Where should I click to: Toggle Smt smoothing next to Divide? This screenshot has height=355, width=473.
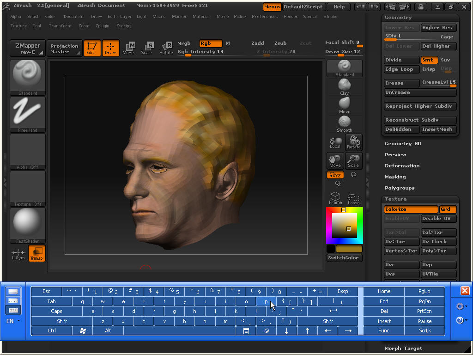point(429,60)
